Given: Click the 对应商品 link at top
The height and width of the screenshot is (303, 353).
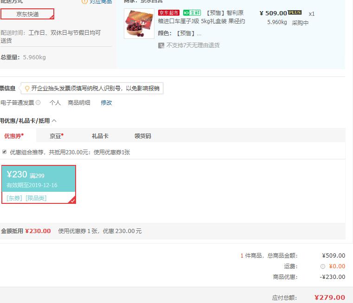Looking at the screenshot, I should tap(101, 2).
